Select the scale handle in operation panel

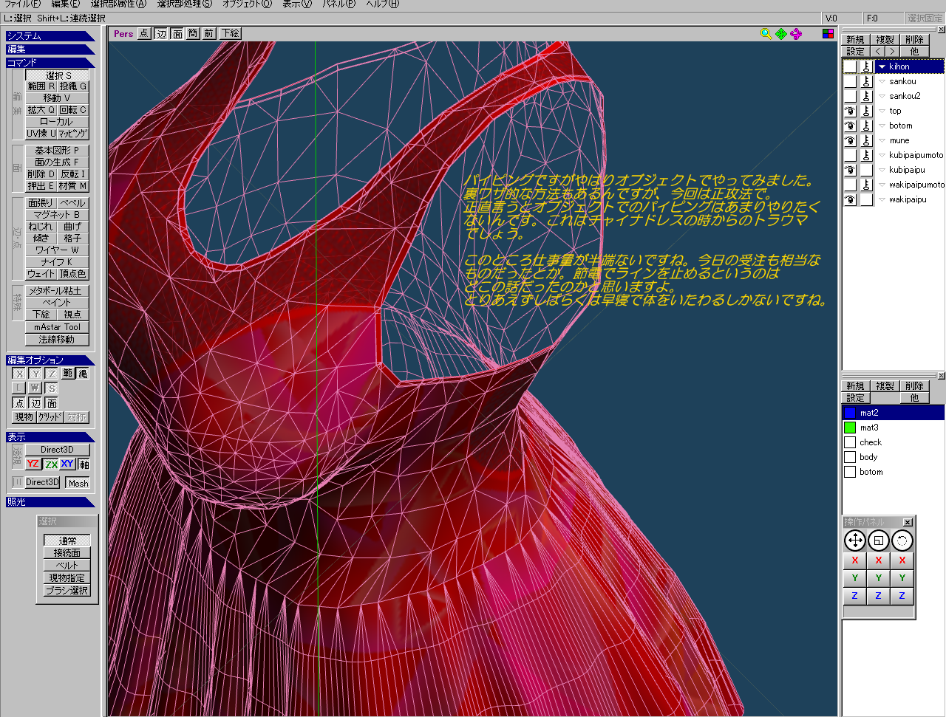pos(878,541)
